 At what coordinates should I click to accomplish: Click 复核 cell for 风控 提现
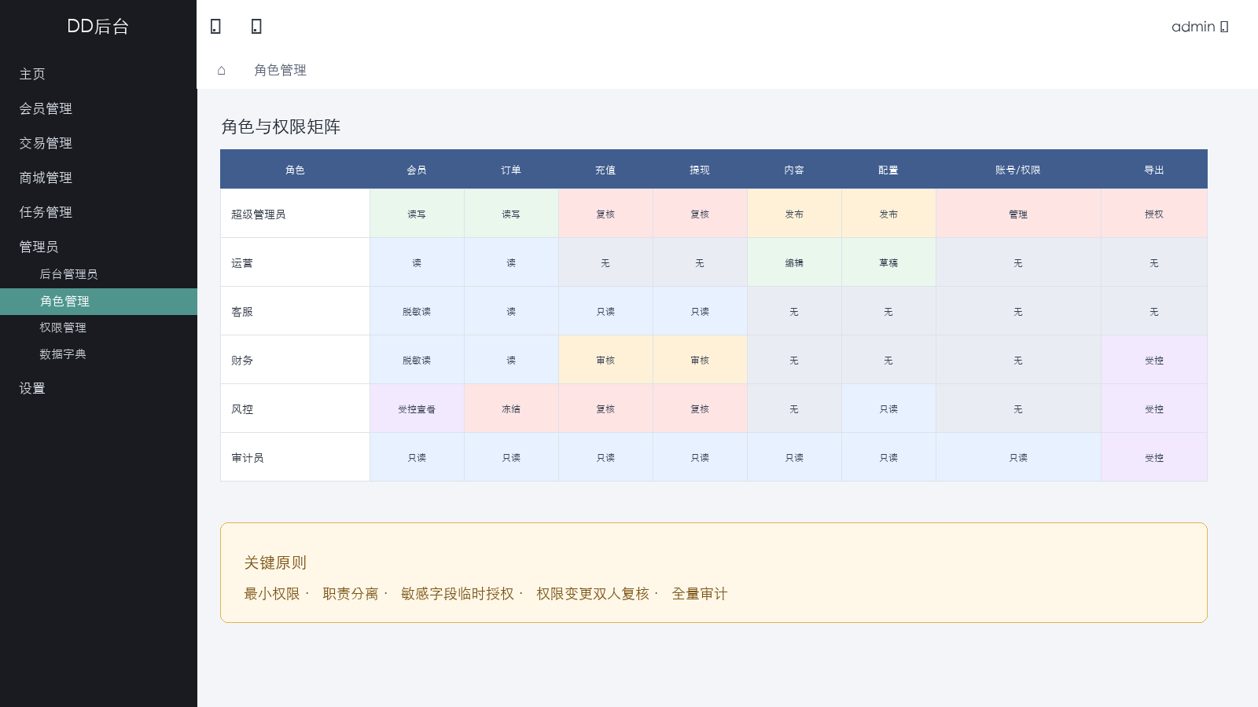point(700,408)
